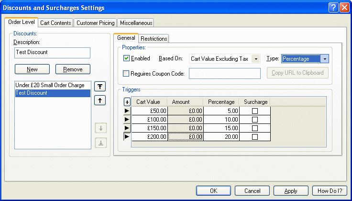Screen dimensions: 352x201
Task: Click the title bar help question icon
Action: point(333,7)
